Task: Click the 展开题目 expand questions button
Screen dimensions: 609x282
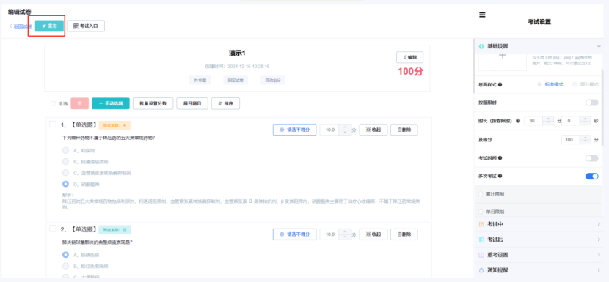Action: (192, 103)
